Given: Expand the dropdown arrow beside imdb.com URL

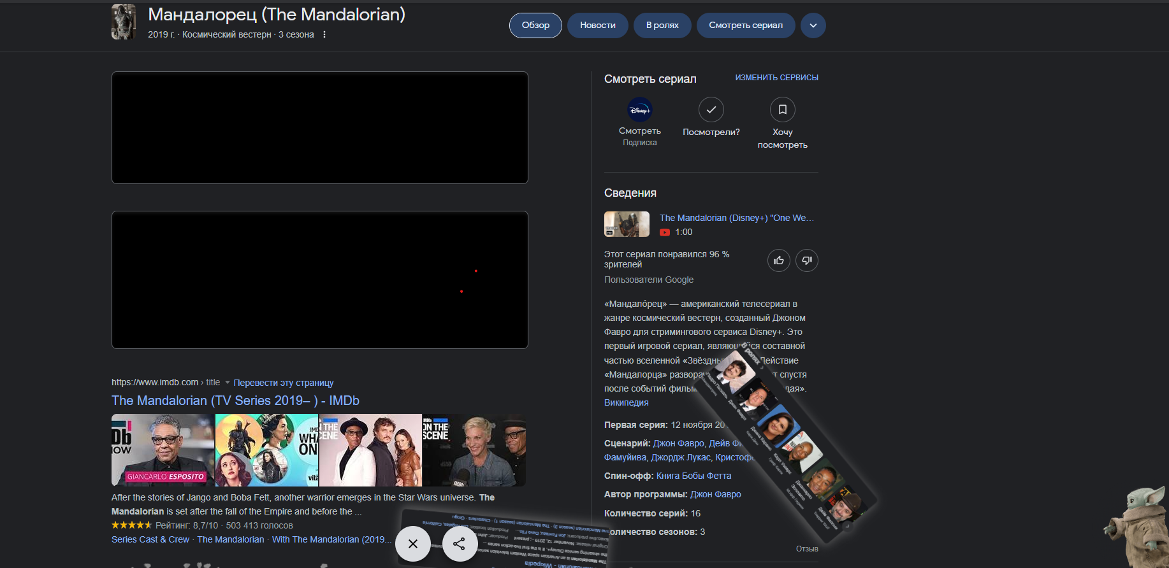Looking at the screenshot, I should click(228, 383).
